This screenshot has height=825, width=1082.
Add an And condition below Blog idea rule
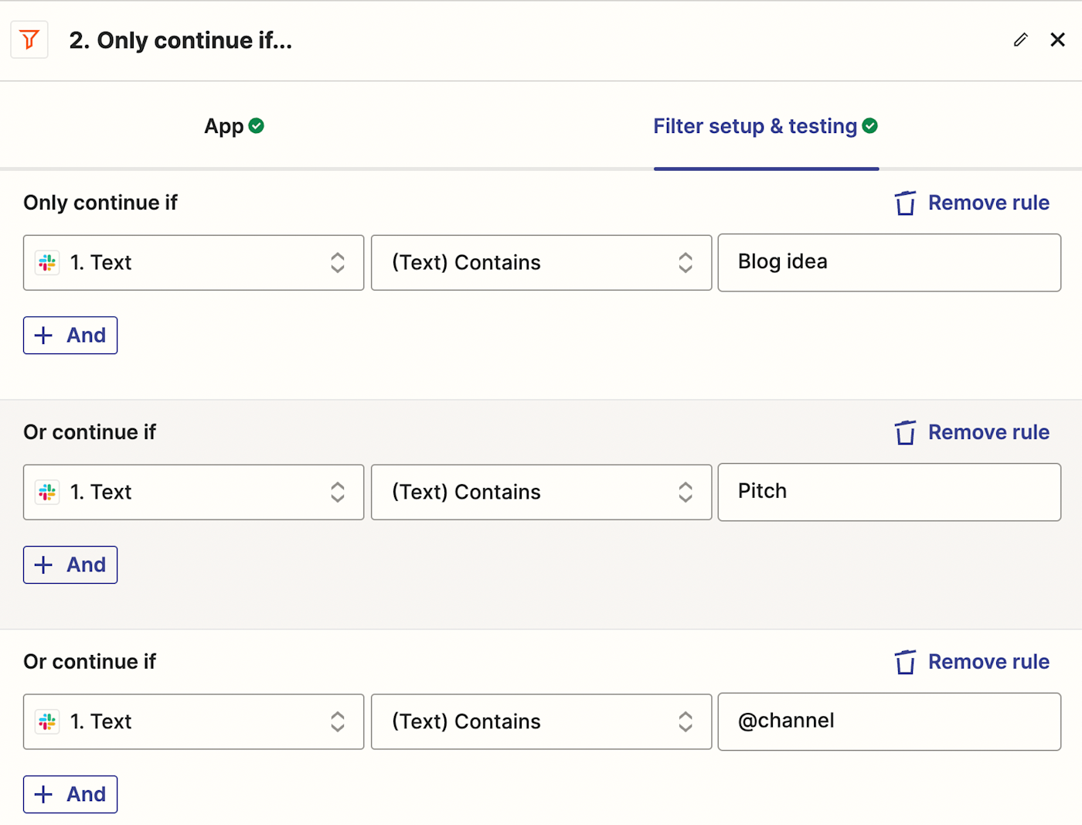point(70,336)
